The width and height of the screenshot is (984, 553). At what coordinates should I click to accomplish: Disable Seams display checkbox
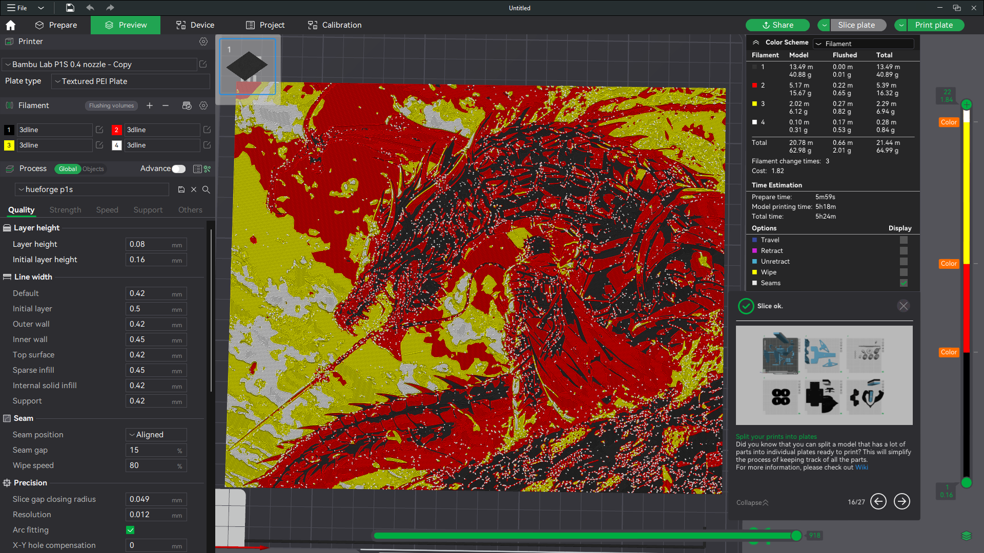(x=904, y=283)
